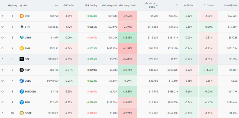239x118 pixels.
Task: Sort table by Giá(24h%) column header
Action: [x=68, y=5]
